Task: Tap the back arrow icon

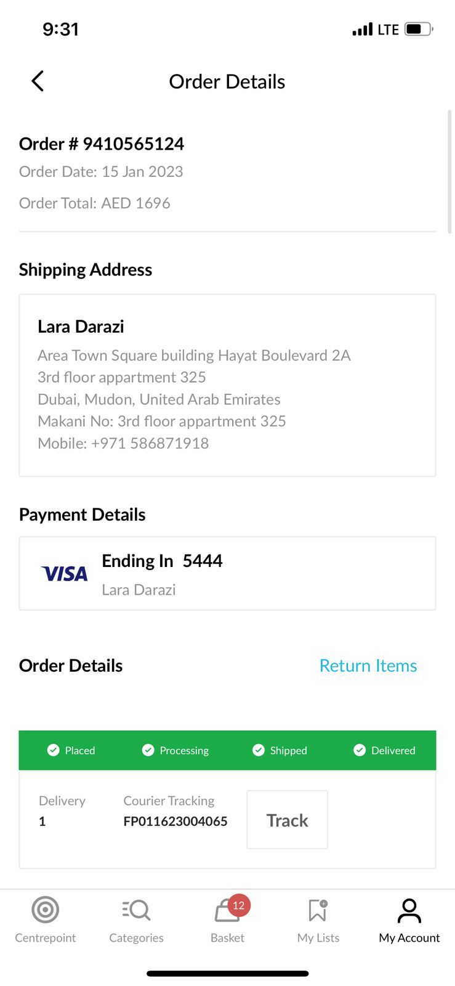Action: tap(38, 81)
